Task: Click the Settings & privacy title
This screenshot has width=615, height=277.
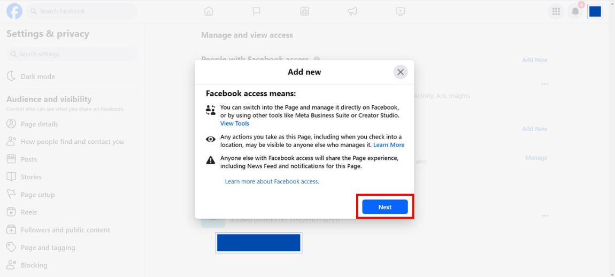Action: click(48, 34)
